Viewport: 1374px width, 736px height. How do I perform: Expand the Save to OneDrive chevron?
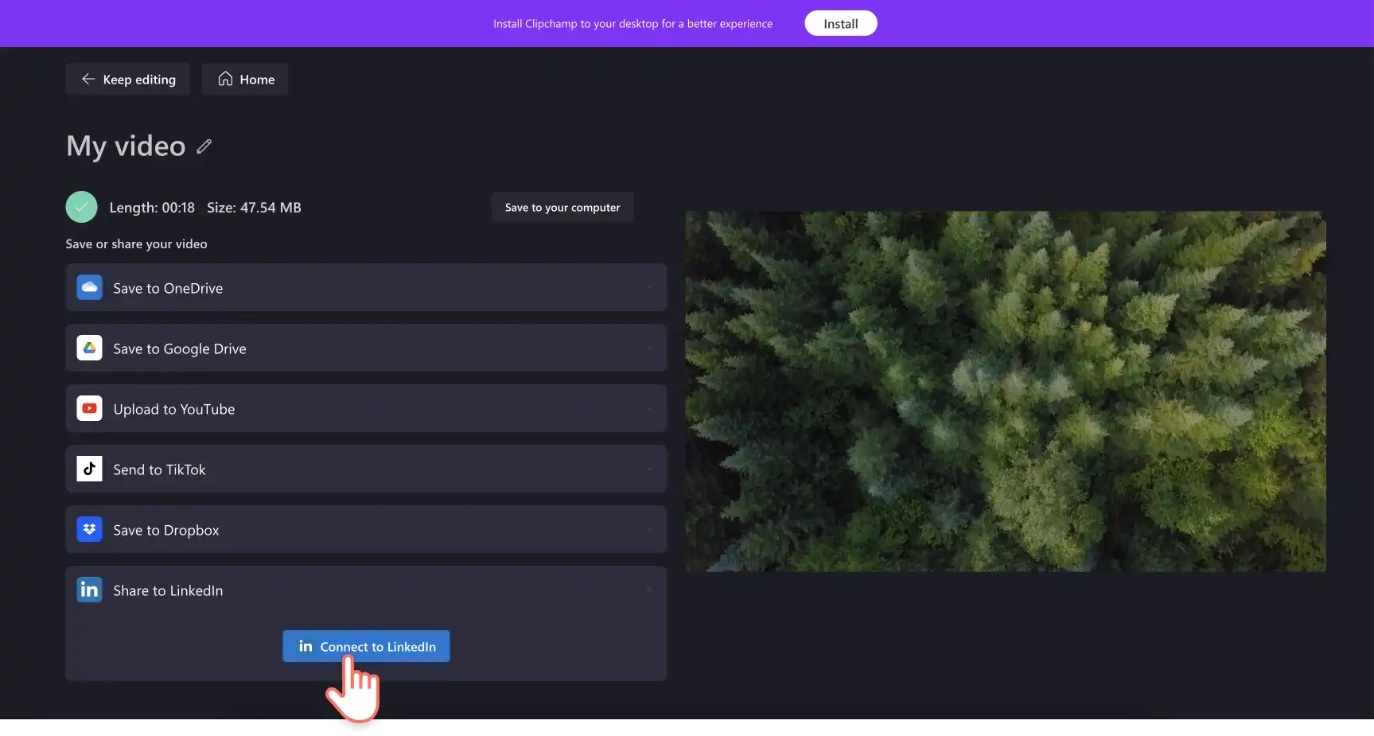[x=649, y=288]
